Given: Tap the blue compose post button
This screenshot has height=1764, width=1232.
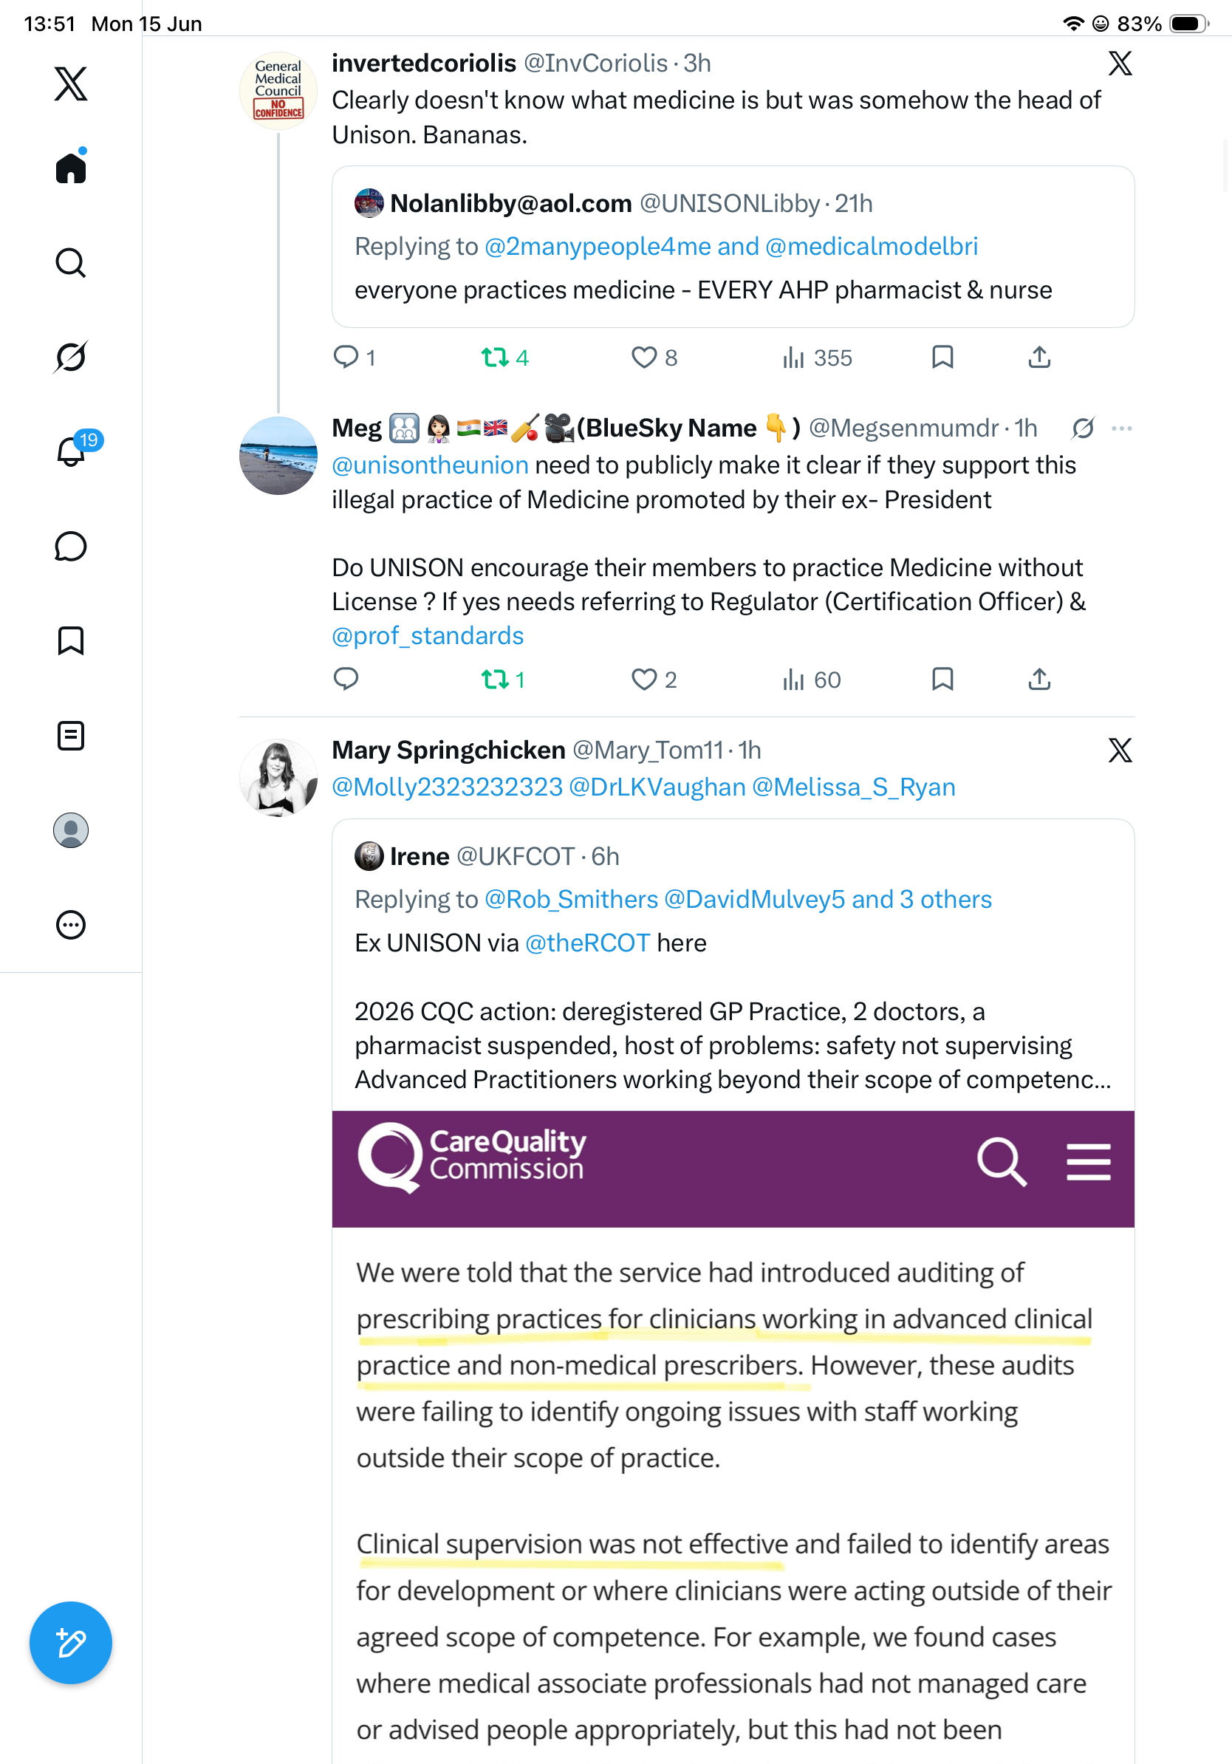Looking at the screenshot, I should tap(71, 1643).
